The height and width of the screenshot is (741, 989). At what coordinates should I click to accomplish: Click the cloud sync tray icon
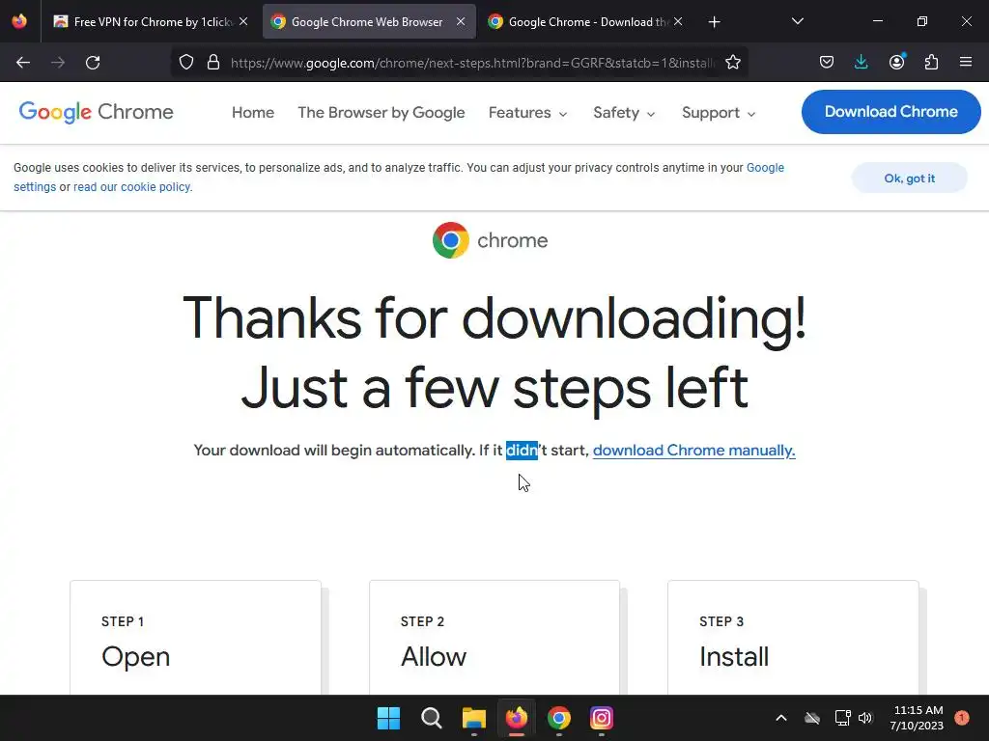click(812, 718)
